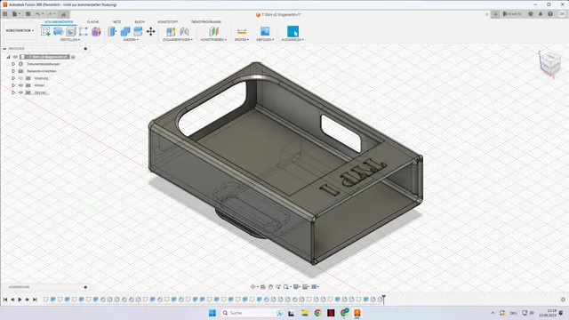Image resolution: width=569 pixels, height=320 pixels.
Task: Click the Select cursor tool icon
Action: [x=293, y=32]
